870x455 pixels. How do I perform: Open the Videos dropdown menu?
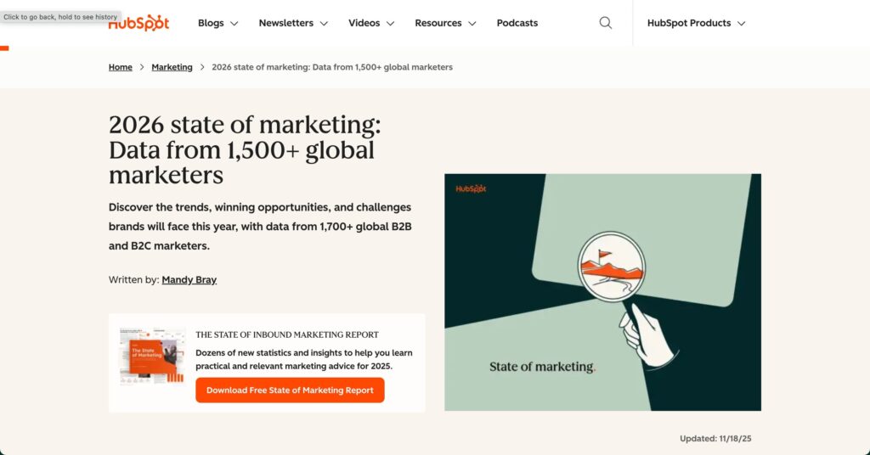click(371, 23)
